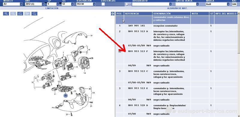Screen dimensions: 240x117
Task: Click the panel splitter arrows icon
Action: (x=113, y=14)
